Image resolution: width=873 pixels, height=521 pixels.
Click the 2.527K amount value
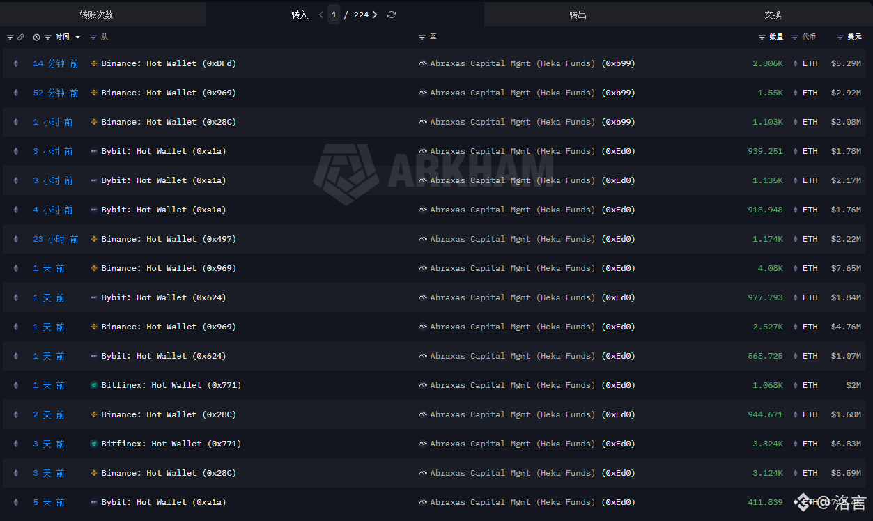coord(768,327)
